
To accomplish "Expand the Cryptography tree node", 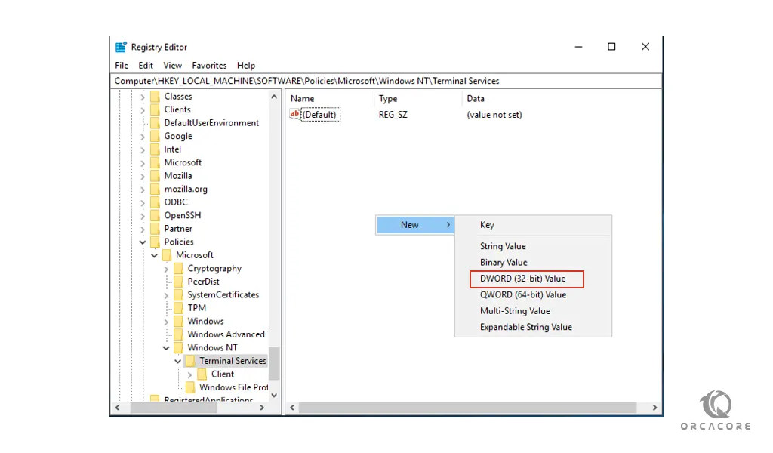I will 166,269.
